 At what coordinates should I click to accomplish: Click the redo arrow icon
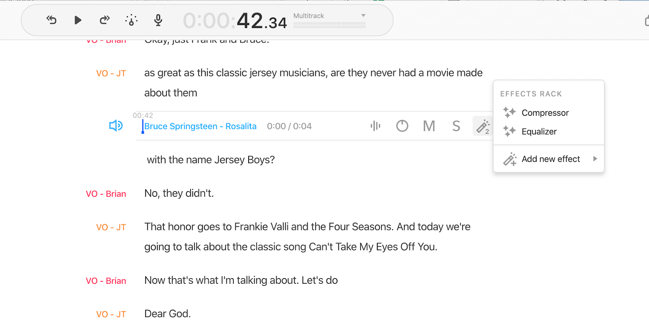pyautogui.click(x=105, y=20)
